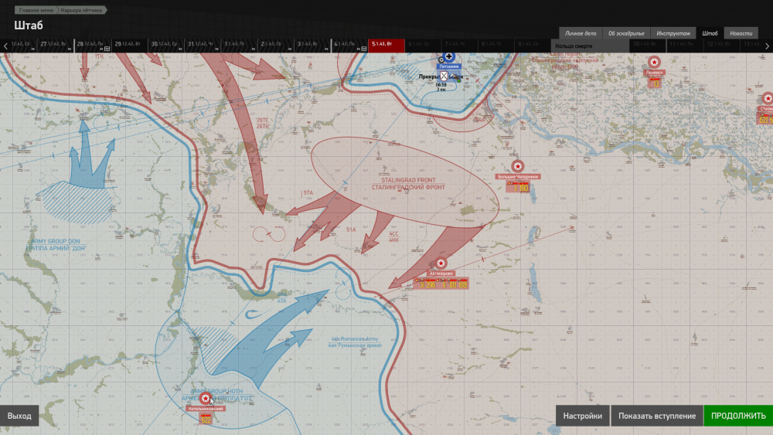Select the 8.1.43 Пт day on timeline
This screenshot has height=435, width=773.
[x=496, y=46]
